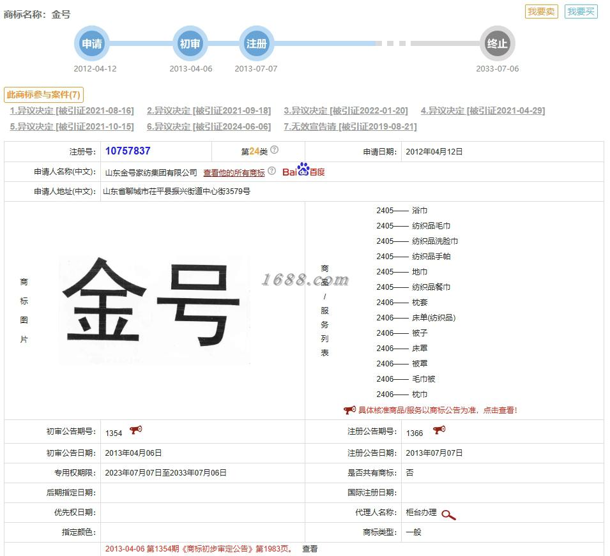Click 商标类型 value 一般
The height and width of the screenshot is (556, 610).
click(x=413, y=532)
